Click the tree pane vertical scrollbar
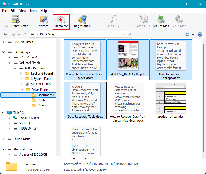The image size is (206, 174). 58,71
